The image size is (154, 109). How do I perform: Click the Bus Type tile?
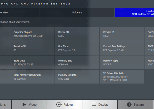(x=77, y=48)
